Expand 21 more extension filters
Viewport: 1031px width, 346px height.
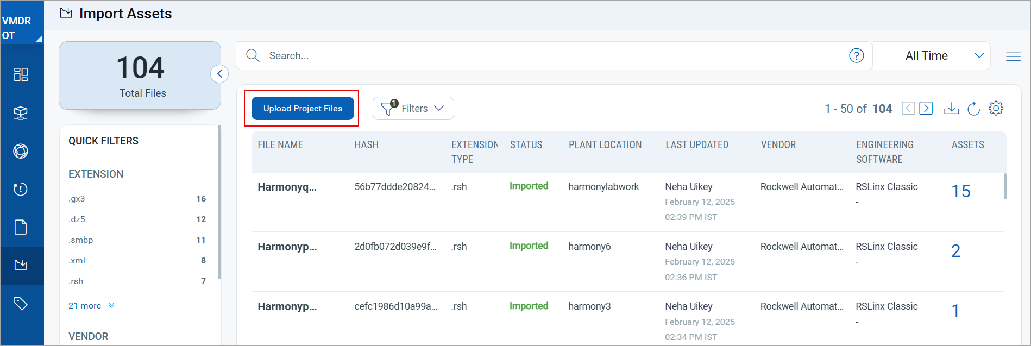[x=91, y=305]
